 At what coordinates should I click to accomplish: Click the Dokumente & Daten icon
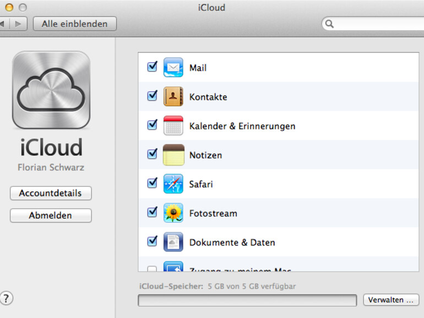coord(173,242)
